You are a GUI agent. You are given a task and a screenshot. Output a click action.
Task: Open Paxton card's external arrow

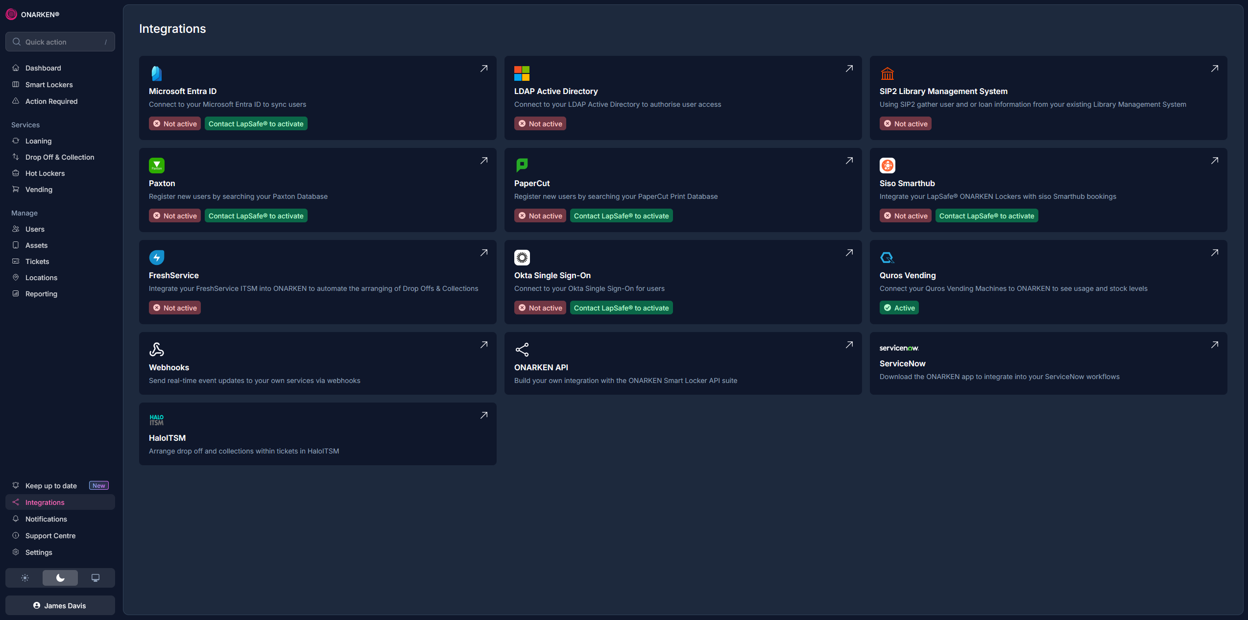point(484,161)
